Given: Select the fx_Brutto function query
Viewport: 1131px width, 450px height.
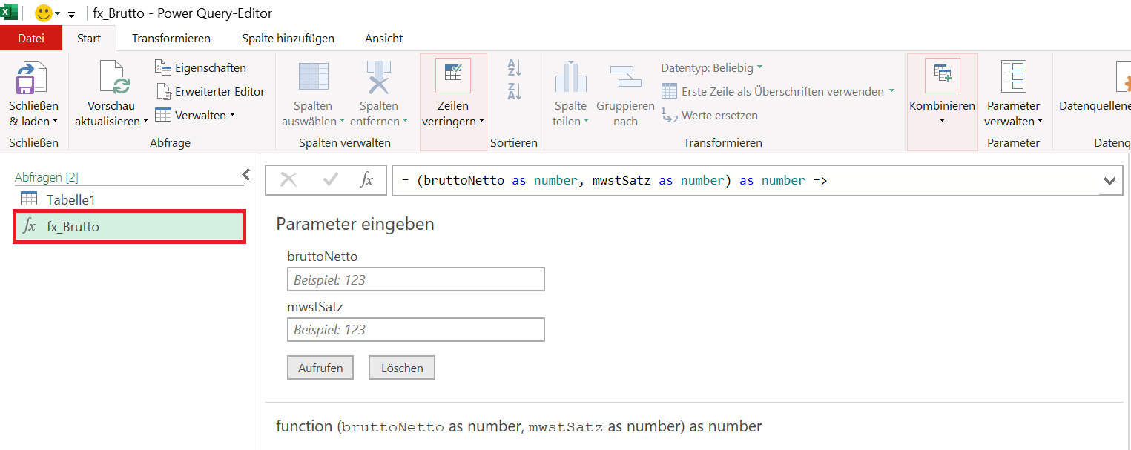Looking at the screenshot, I should coord(130,227).
